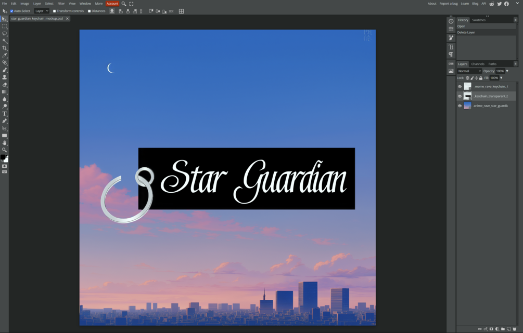Click the grid icon in options bar

(182, 11)
